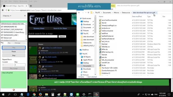
Task: Sort files by the Type column
Action: (x=149, y=16)
